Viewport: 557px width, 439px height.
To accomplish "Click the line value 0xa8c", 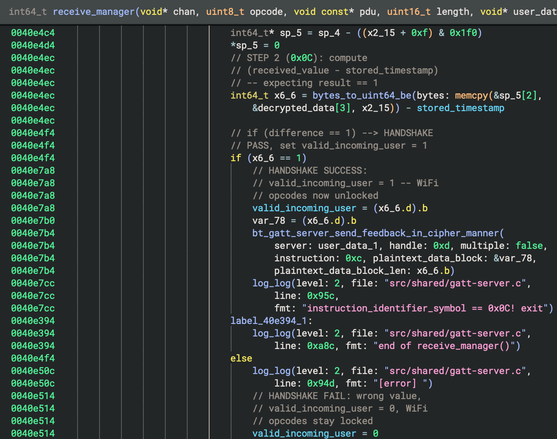I will coord(321,346).
